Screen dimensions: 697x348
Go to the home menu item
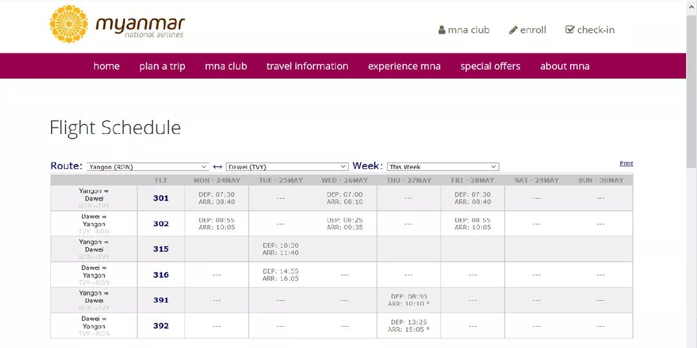pos(106,66)
